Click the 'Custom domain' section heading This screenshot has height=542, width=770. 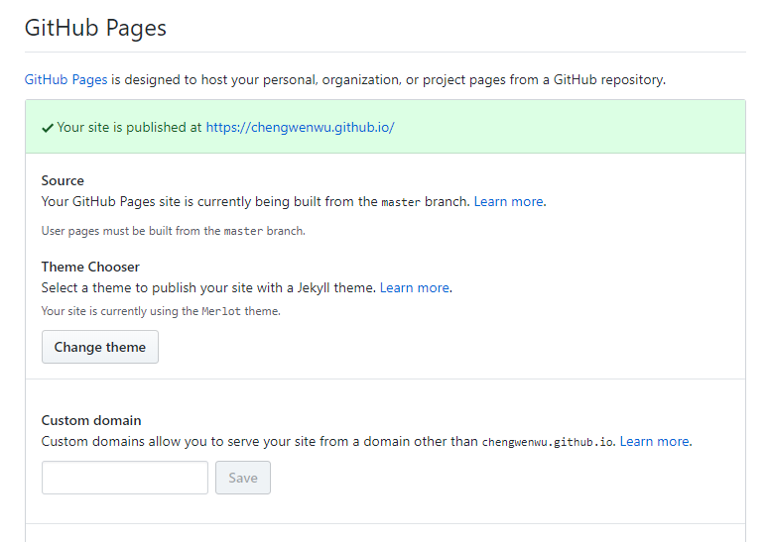[91, 420]
